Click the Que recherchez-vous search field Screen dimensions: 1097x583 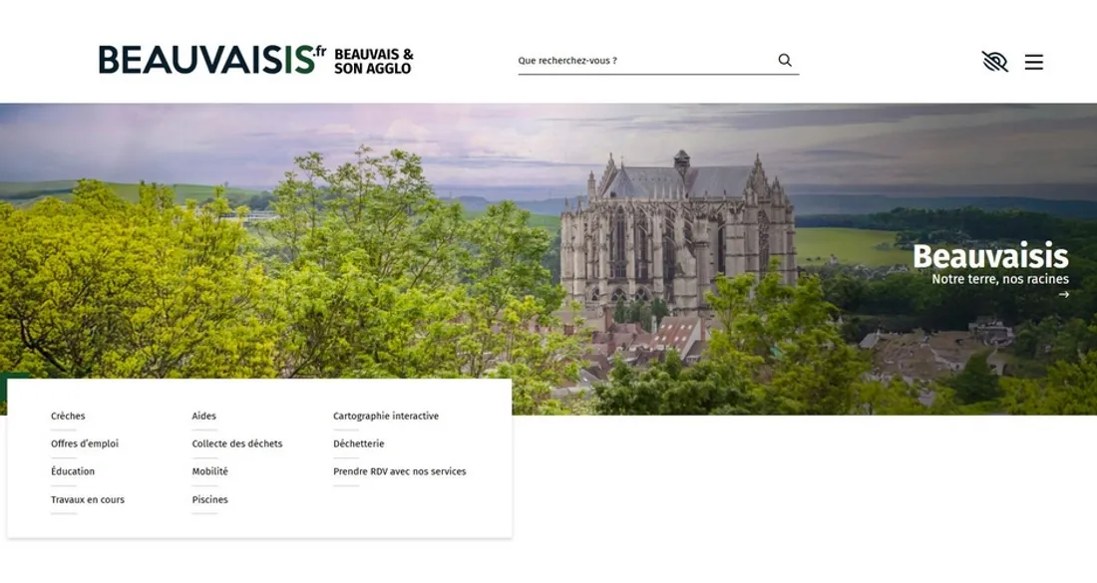pos(638,60)
